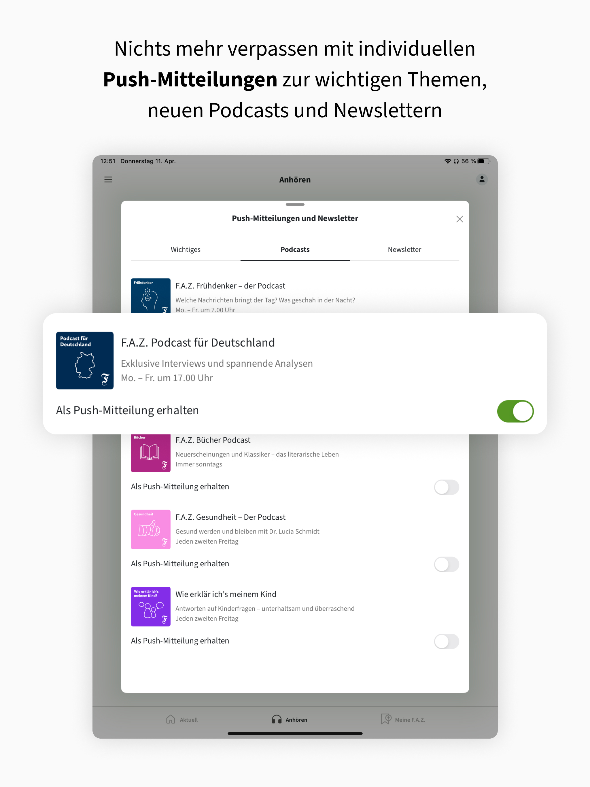
Task: Disable push for Podcast für Deutschland
Action: click(x=515, y=411)
